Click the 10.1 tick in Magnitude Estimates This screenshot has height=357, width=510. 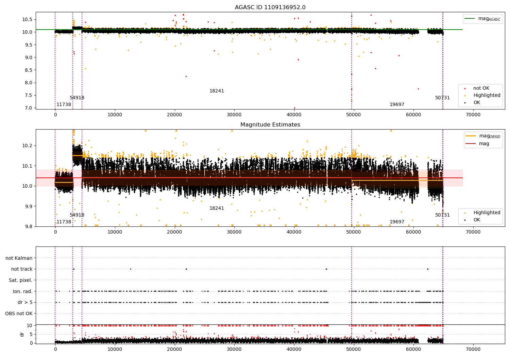click(x=28, y=166)
